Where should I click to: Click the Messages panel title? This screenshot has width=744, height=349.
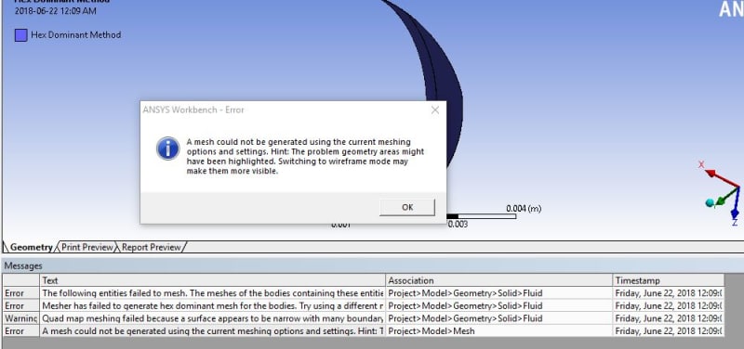pyautogui.click(x=23, y=266)
